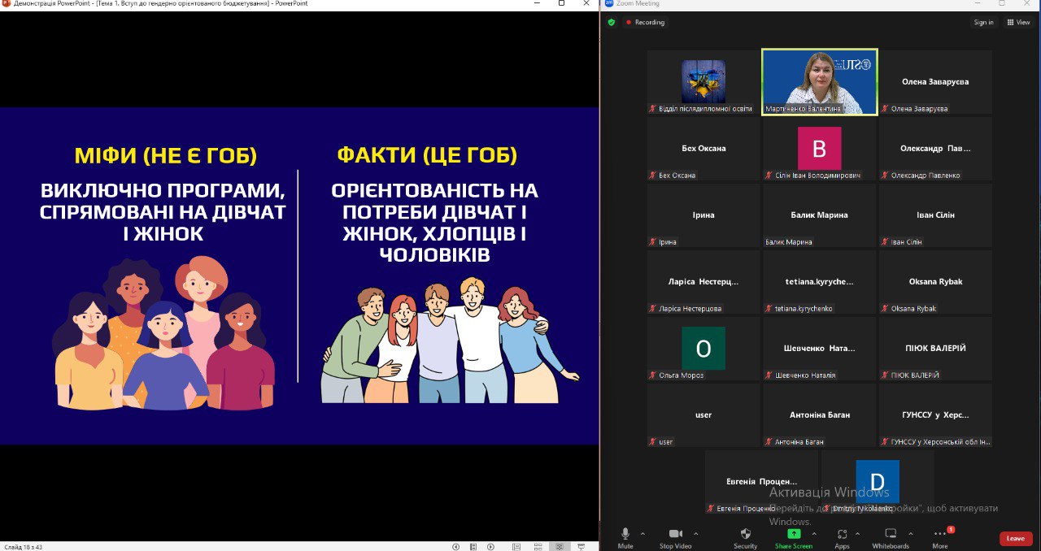The width and height of the screenshot is (1041, 551).
Task: Expand video options arrow beside Stop Video
Action: click(695, 534)
